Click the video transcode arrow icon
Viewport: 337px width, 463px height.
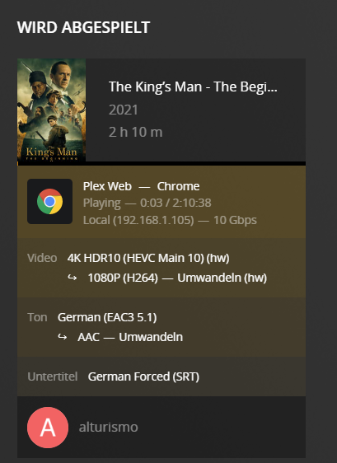tap(73, 278)
